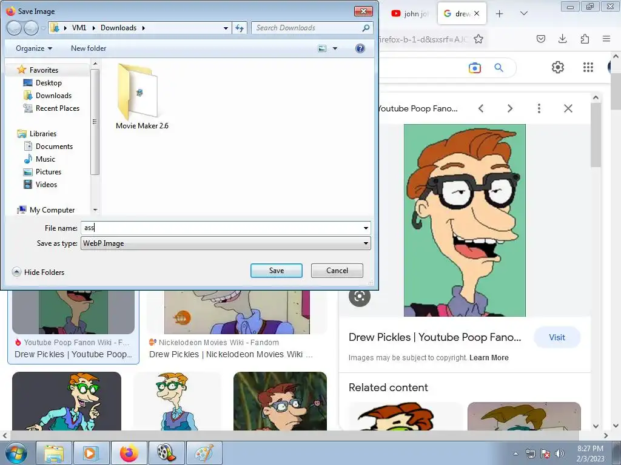Change view using the views icon
621x465 pixels.
click(x=323, y=48)
